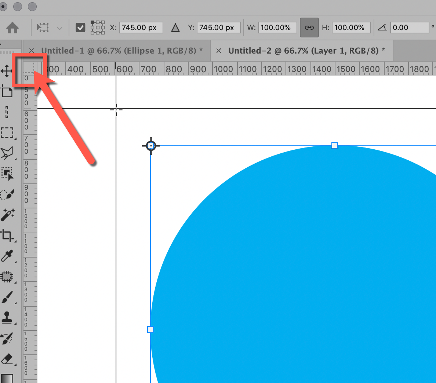
Task: Click the Home icon in the options bar
Action: tap(12, 28)
